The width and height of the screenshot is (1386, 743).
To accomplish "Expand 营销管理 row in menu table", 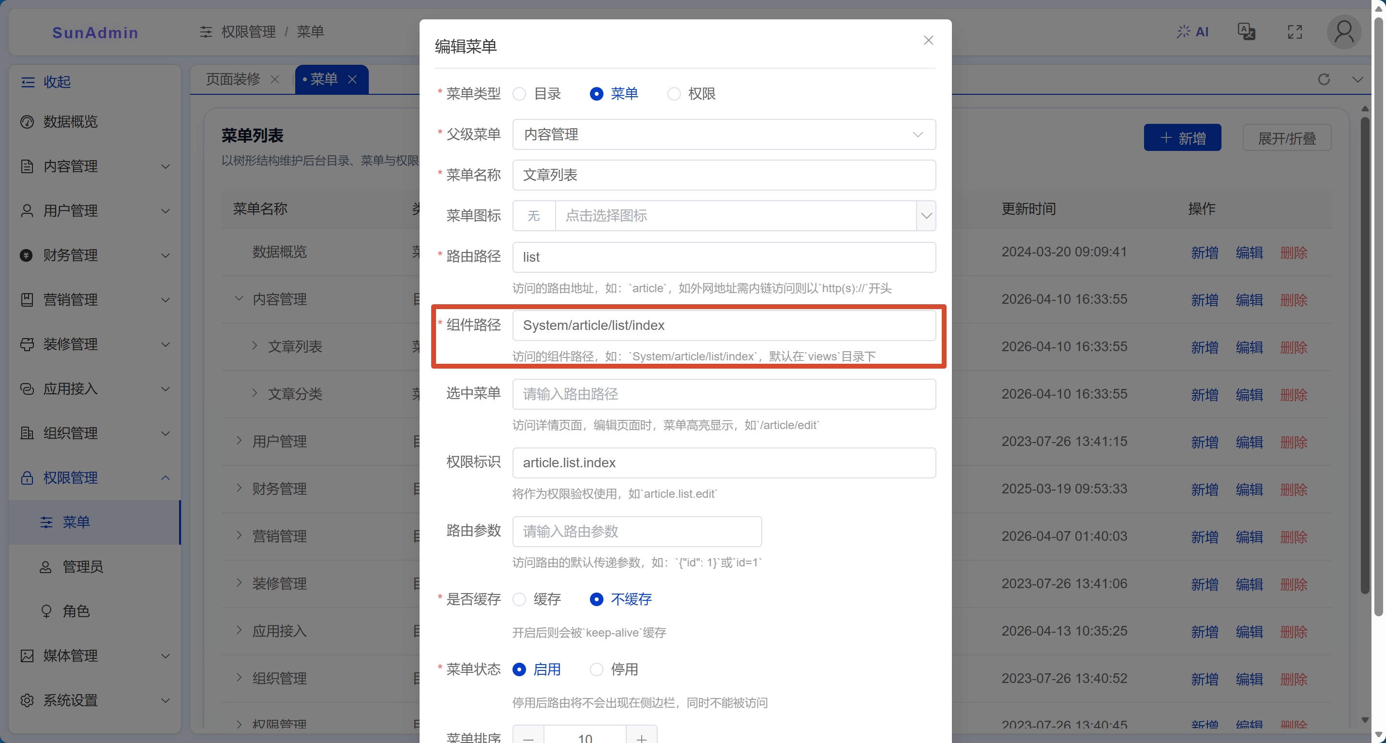I will [x=239, y=535].
